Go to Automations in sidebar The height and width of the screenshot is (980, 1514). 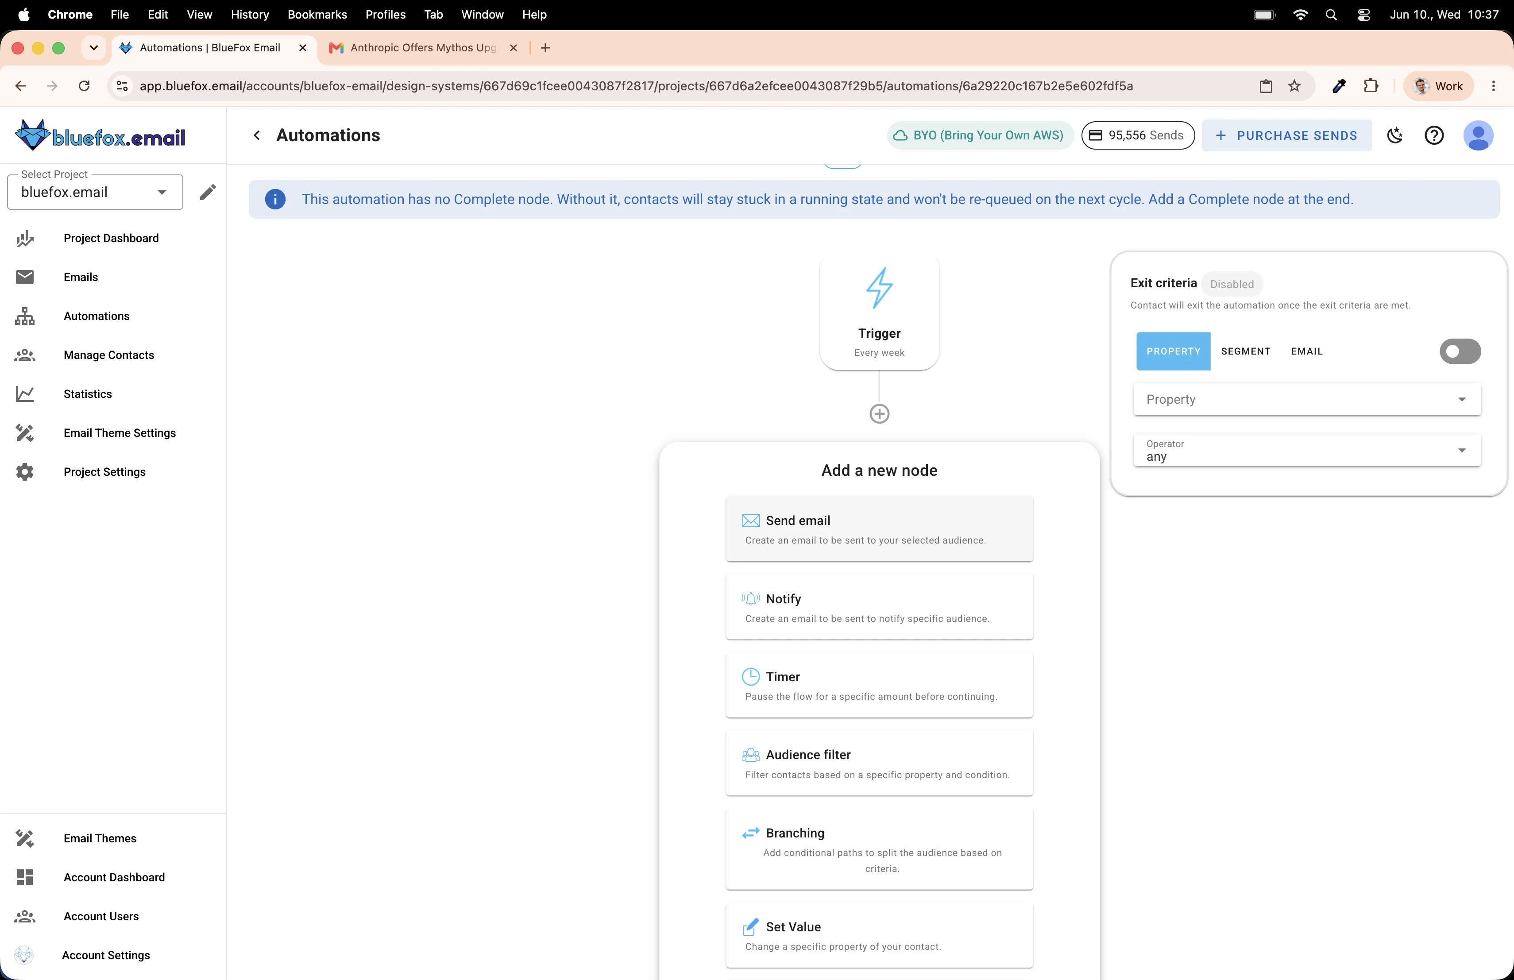(97, 316)
